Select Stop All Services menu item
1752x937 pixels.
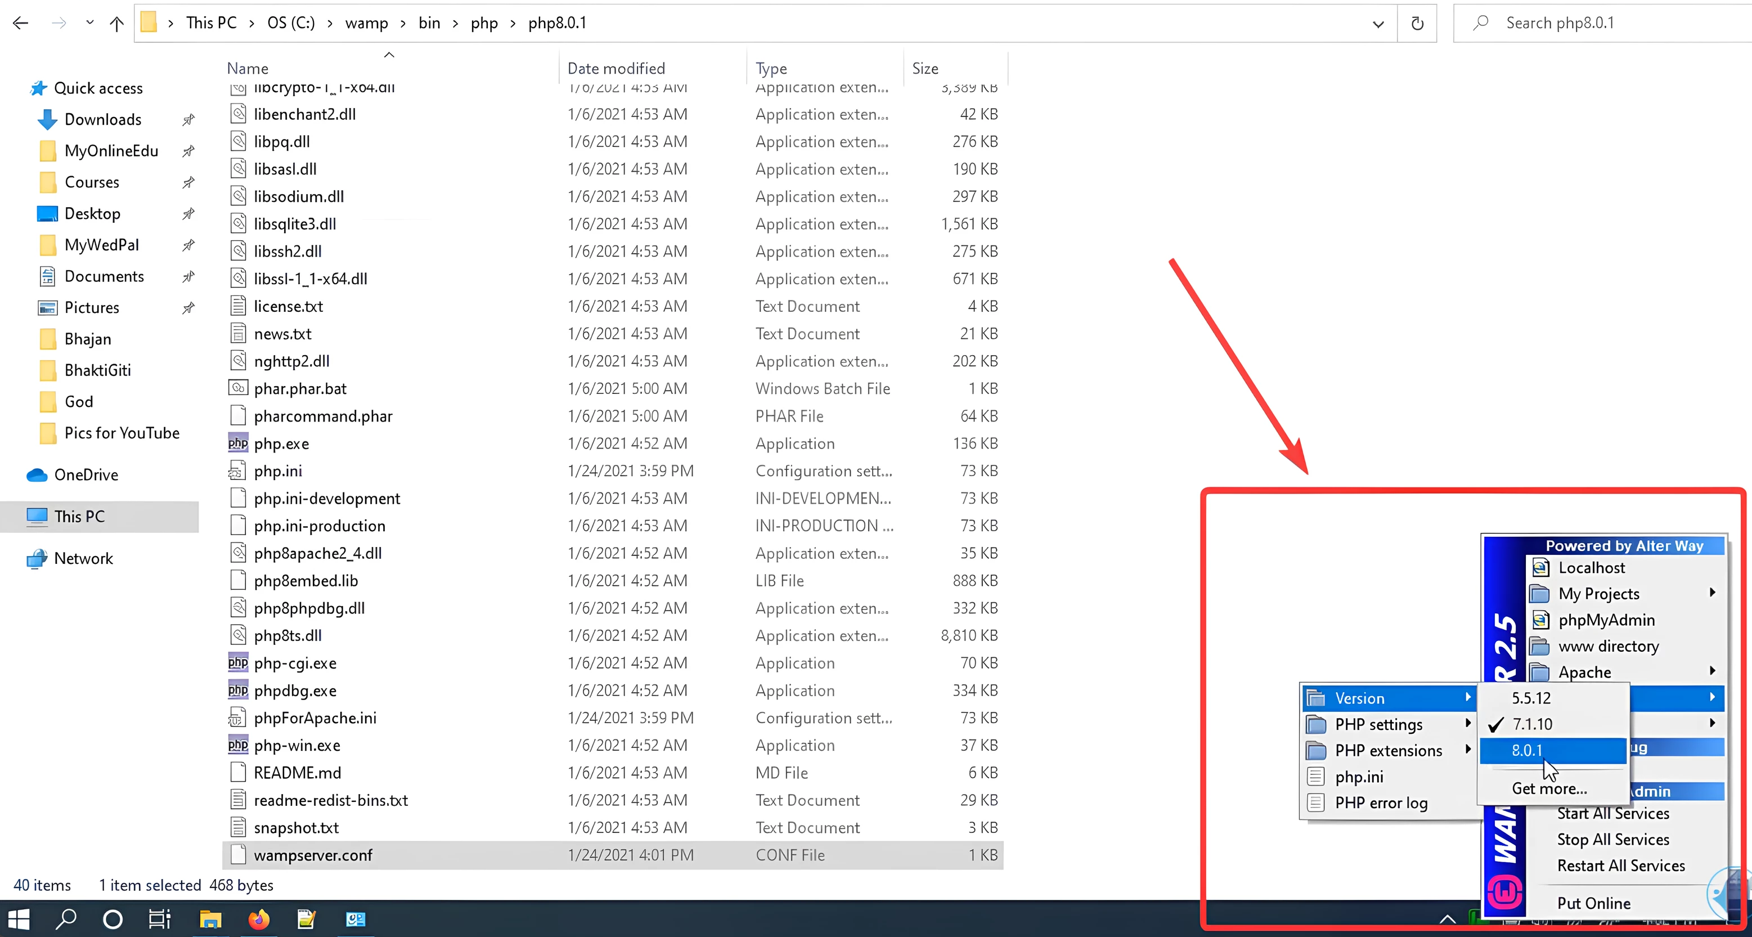tap(1613, 839)
